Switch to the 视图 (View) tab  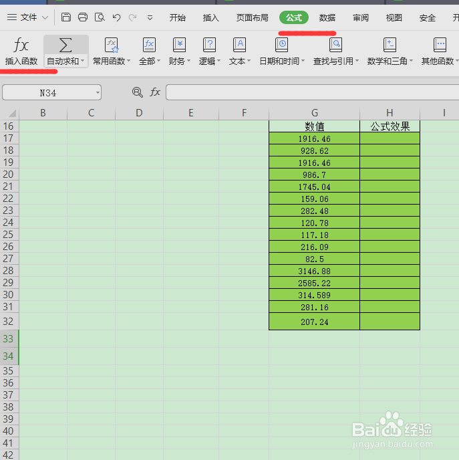(x=394, y=17)
